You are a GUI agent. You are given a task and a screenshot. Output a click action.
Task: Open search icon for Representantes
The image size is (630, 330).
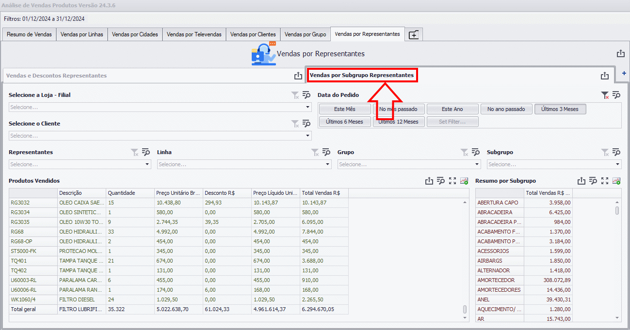point(146,152)
